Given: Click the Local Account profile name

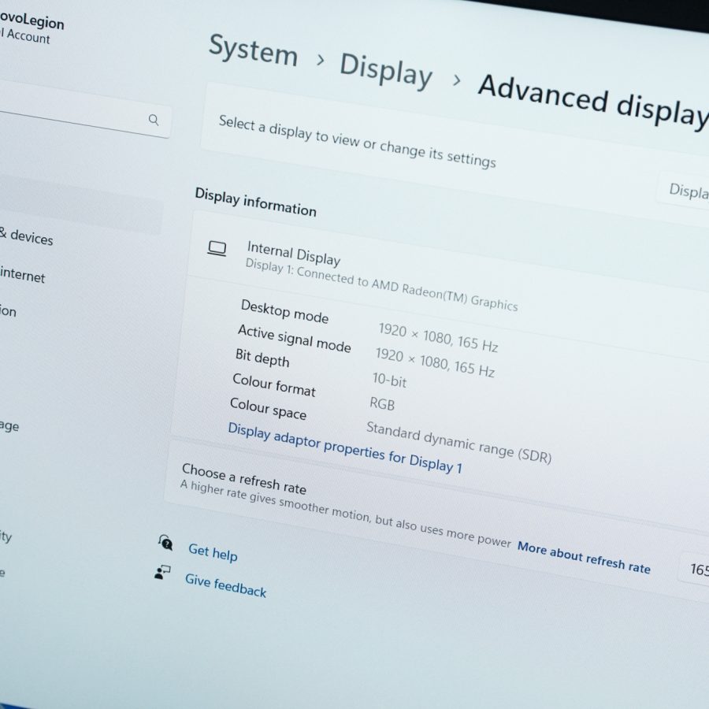Looking at the screenshot, I should tap(25, 36).
